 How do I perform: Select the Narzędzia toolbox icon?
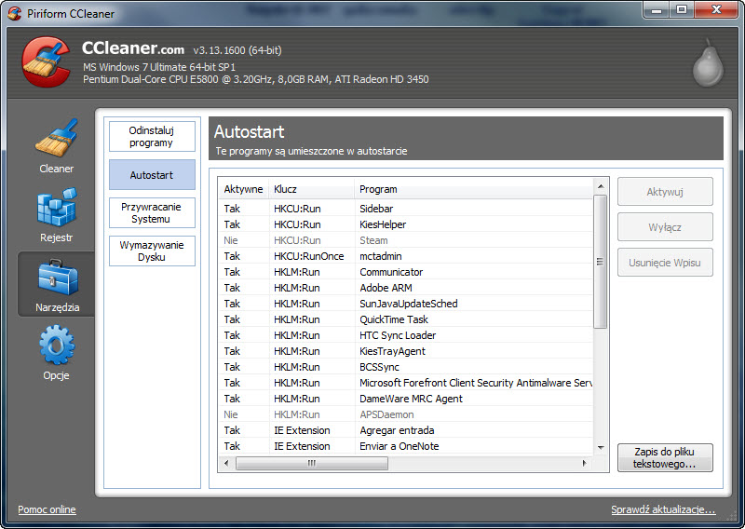coord(56,278)
